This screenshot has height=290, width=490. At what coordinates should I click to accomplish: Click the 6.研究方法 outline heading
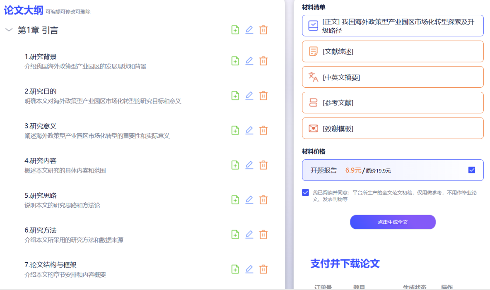click(41, 230)
